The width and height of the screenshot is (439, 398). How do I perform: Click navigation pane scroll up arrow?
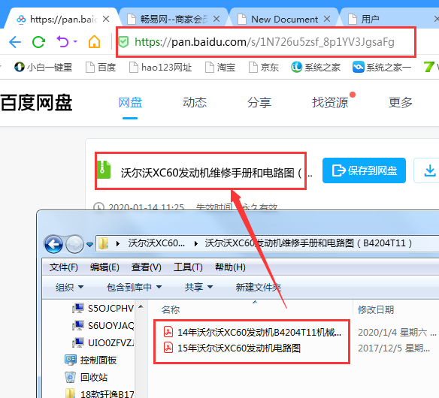point(141,307)
